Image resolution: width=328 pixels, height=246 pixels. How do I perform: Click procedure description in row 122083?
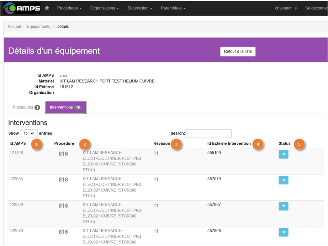click(112, 187)
